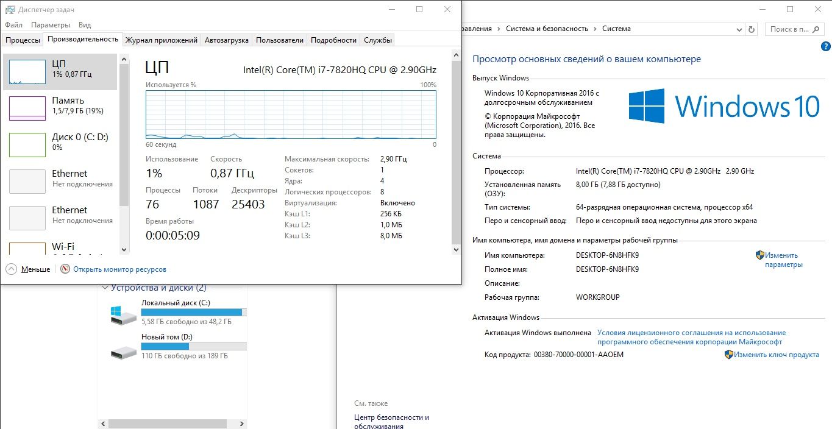Click the Изменить ключ продукта link

click(x=776, y=355)
